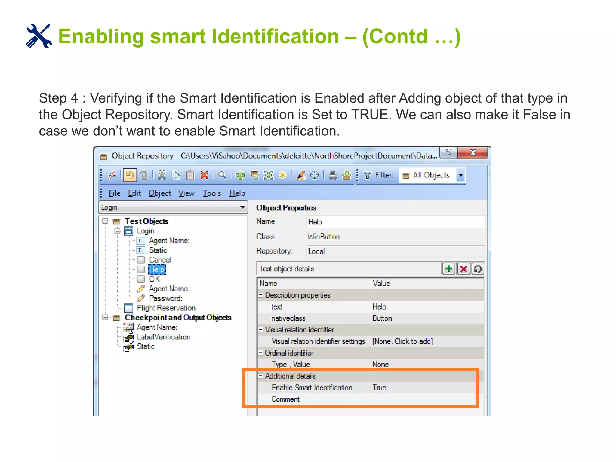The image size is (616, 462).
Task: Click the Reset test object details icon
Action: tap(478, 269)
